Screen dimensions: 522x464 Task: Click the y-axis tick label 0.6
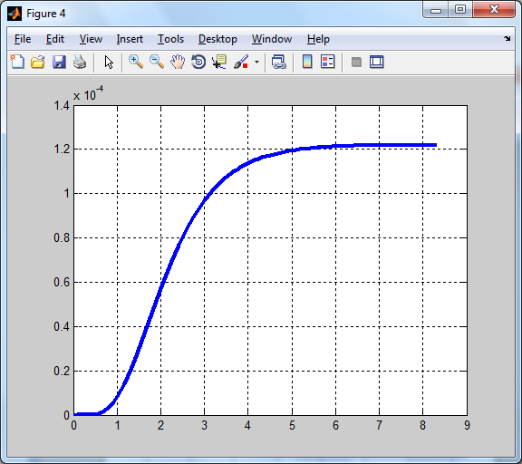coord(62,282)
